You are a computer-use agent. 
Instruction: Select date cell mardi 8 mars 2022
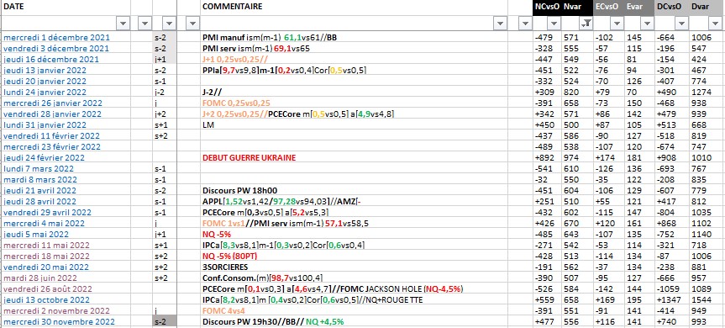point(66,179)
